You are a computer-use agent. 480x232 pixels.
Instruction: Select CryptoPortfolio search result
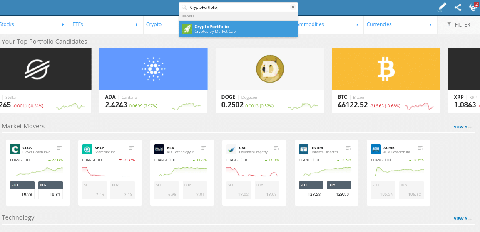click(239, 29)
